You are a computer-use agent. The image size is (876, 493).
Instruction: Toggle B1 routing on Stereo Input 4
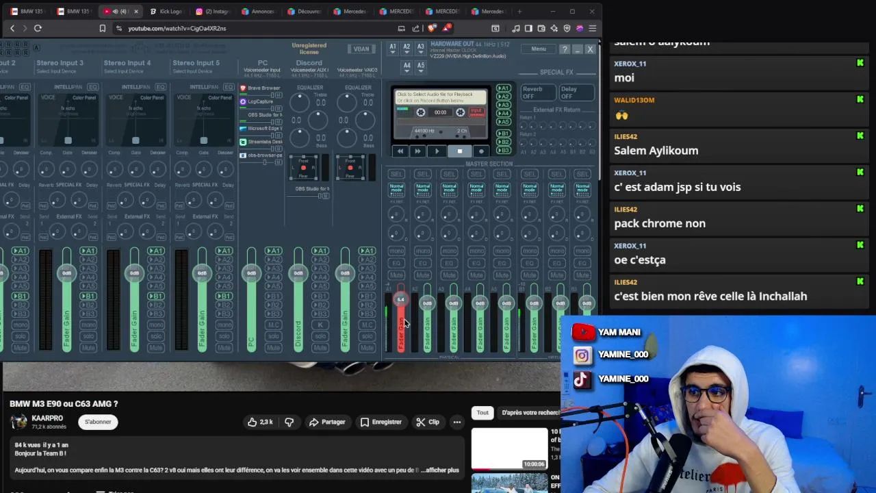[x=156, y=296]
